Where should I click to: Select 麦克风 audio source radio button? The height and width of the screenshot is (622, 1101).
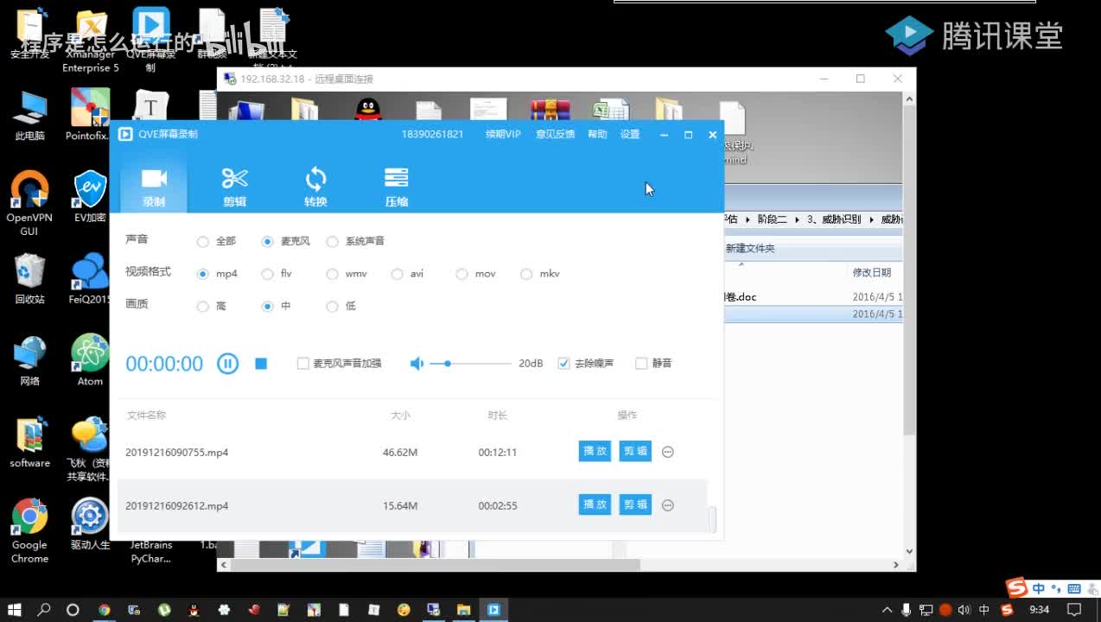click(268, 242)
